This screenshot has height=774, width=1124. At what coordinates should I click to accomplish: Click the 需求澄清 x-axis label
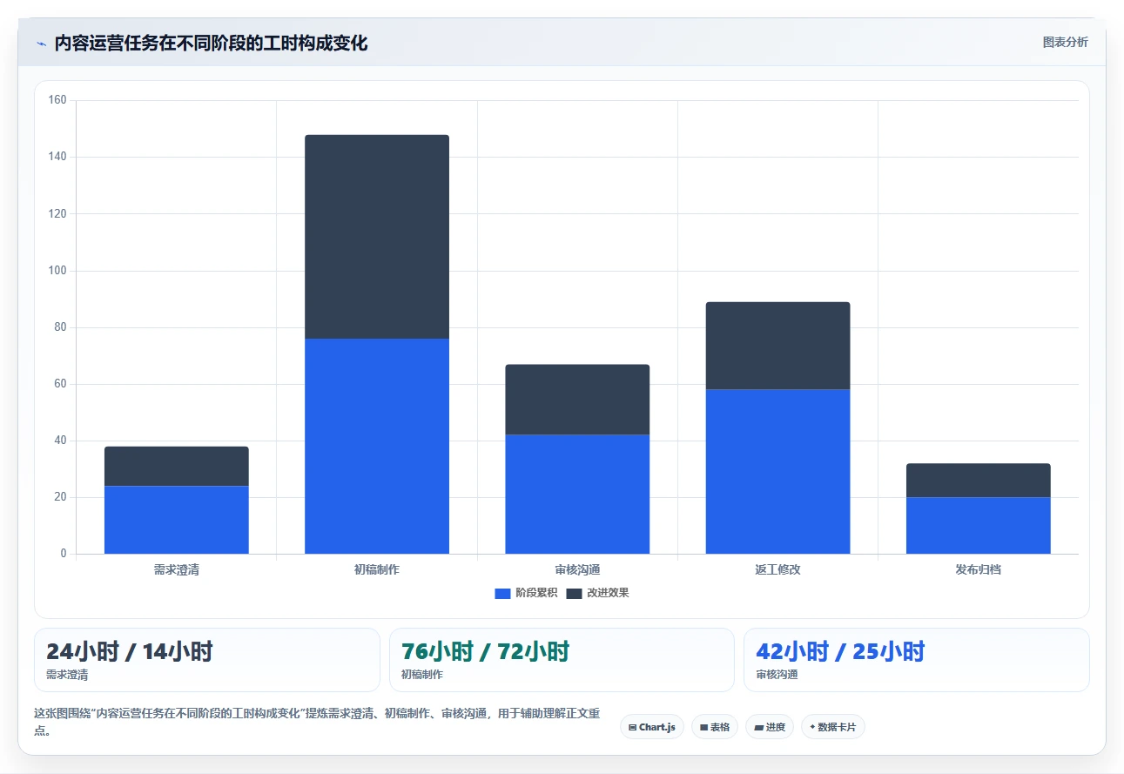pyautogui.click(x=177, y=569)
